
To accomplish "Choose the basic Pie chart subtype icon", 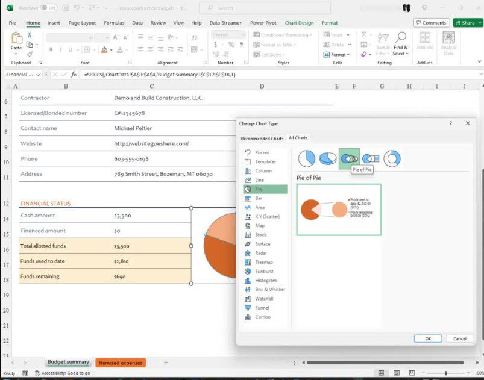I will [307, 158].
